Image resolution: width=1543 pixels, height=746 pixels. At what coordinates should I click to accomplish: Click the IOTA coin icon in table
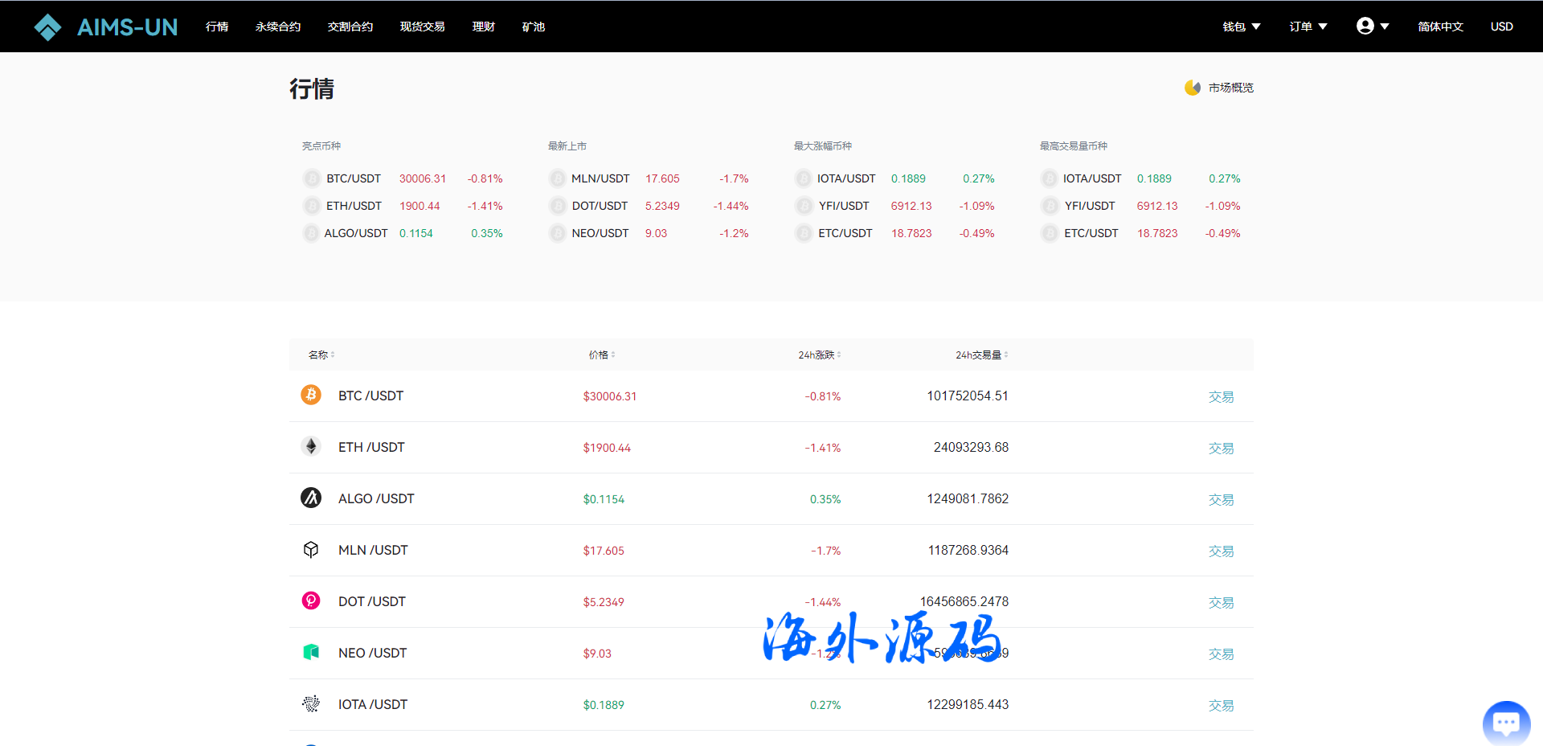311,703
